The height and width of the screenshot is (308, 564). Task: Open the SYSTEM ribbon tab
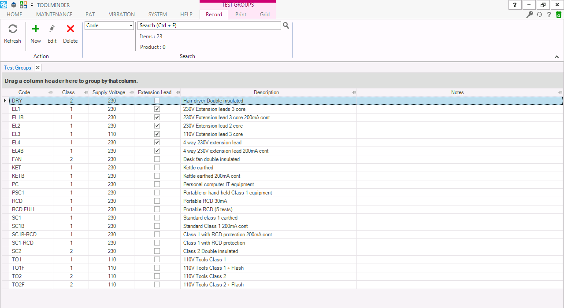[x=158, y=15]
